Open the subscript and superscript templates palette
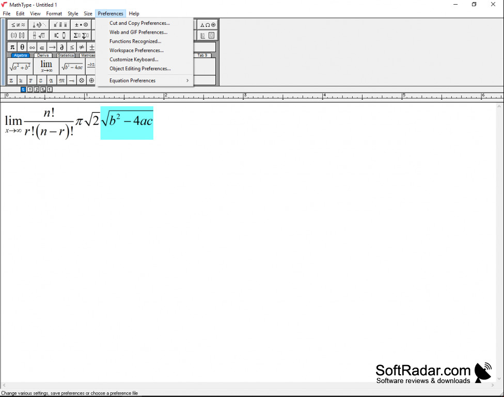504x397 pixels. pos(60,35)
